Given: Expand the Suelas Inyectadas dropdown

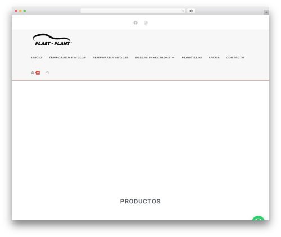Looking at the screenshot, I should tap(155, 57).
